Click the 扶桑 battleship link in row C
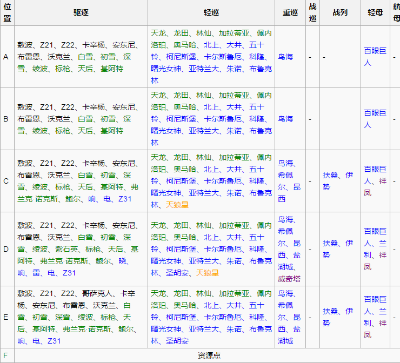This screenshot has width=400, height=363. coord(330,175)
